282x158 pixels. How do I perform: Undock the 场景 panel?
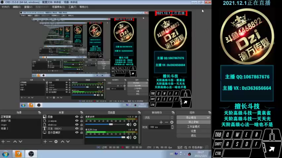tap(39, 112)
